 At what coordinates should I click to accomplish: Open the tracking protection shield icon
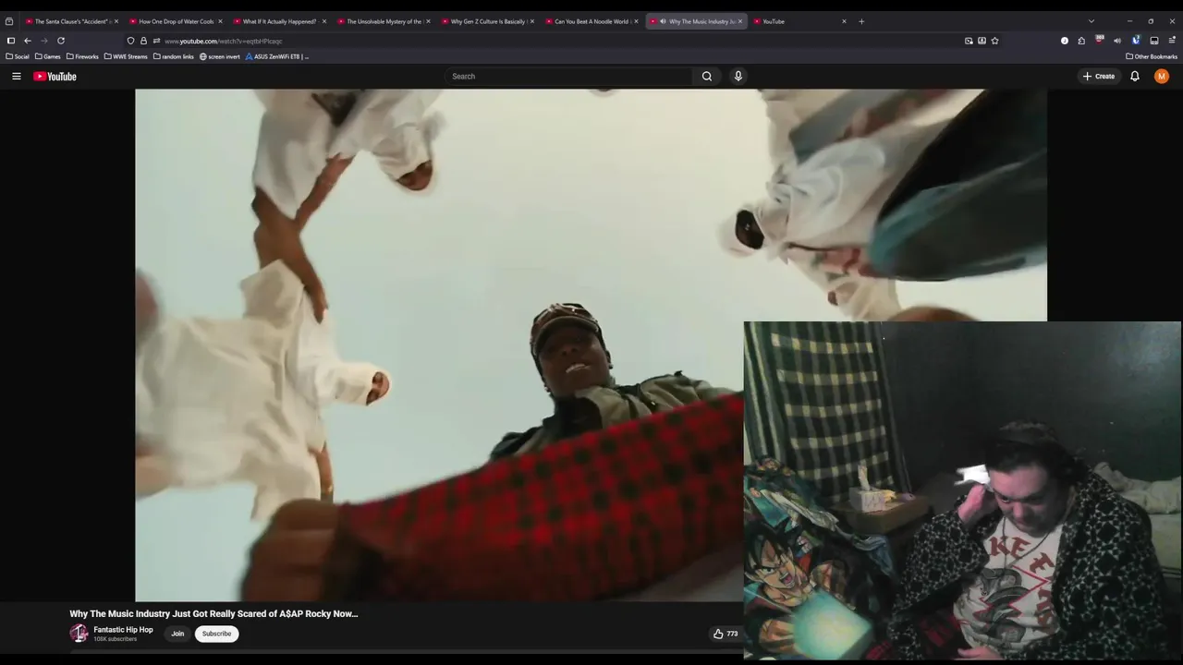[x=130, y=41]
